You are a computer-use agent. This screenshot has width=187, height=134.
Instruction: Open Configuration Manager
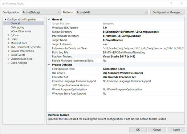pos(167,12)
